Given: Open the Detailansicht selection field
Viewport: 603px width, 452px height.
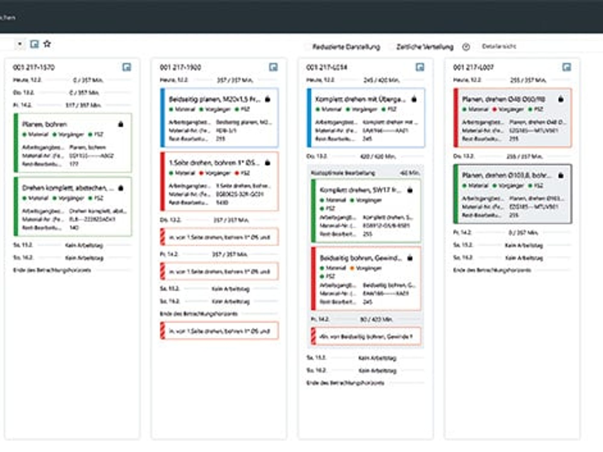Looking at the screenshot, I should [540, 46].
